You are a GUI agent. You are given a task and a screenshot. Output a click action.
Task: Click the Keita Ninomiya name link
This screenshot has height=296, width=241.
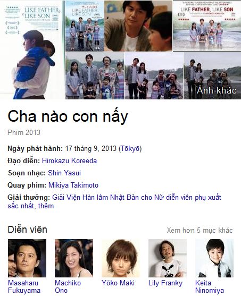click(210, 286)
